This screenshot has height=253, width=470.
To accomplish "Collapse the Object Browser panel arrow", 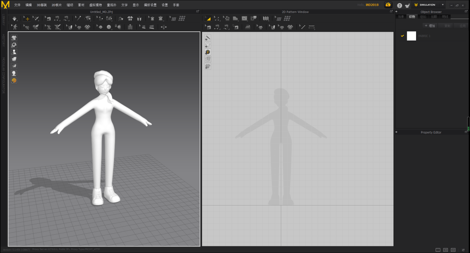I will click(396, 12).
